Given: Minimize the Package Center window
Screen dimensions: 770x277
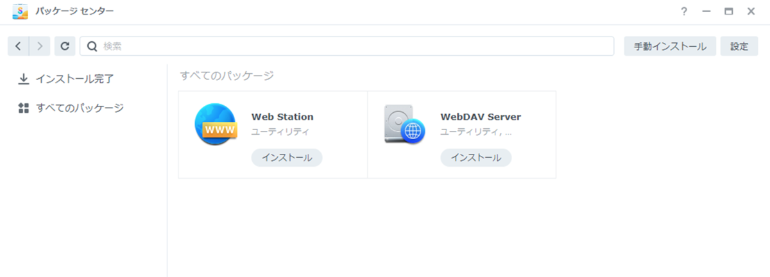Looking at the screenshot, I should [x=706, y=12].
